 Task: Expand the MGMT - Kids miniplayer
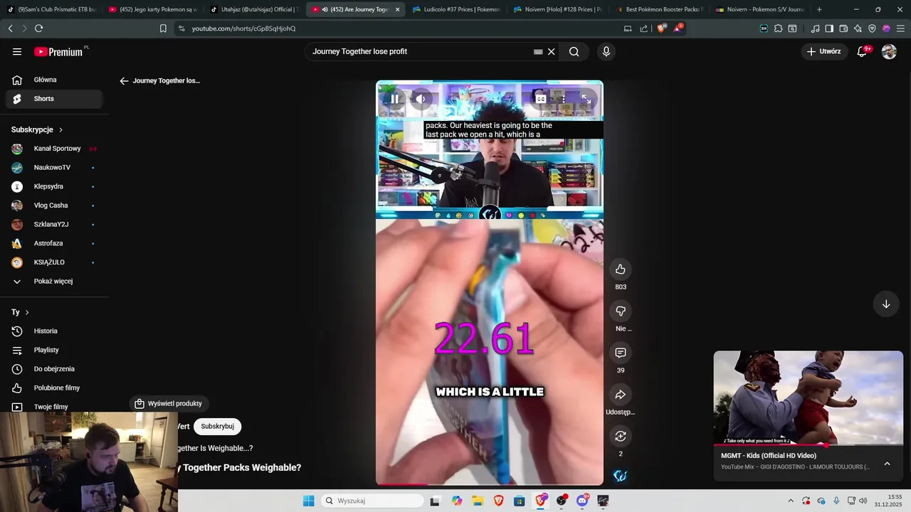tap(887, 464)
